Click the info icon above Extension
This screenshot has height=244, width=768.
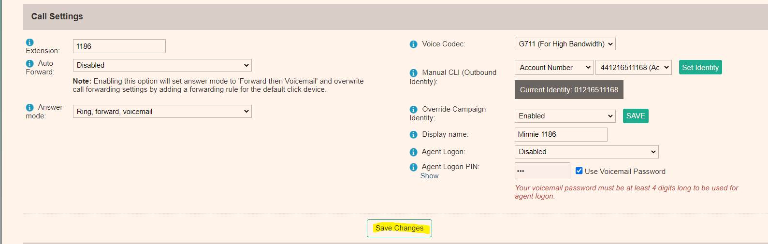click(29, 43)
